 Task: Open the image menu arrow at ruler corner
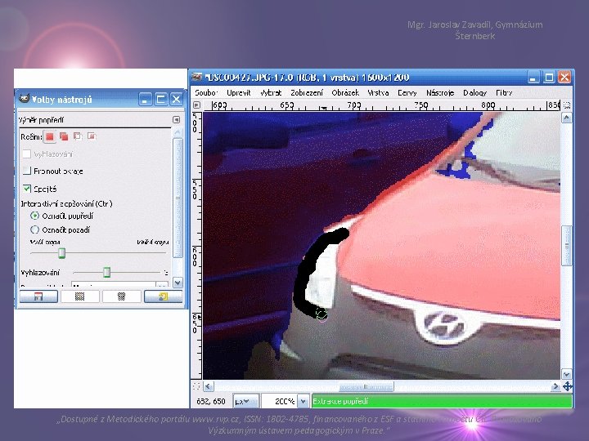click(196, 105)
